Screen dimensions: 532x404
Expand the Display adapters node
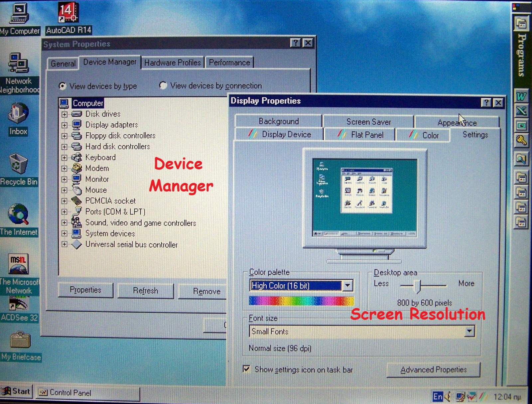[x=65, y=125]
